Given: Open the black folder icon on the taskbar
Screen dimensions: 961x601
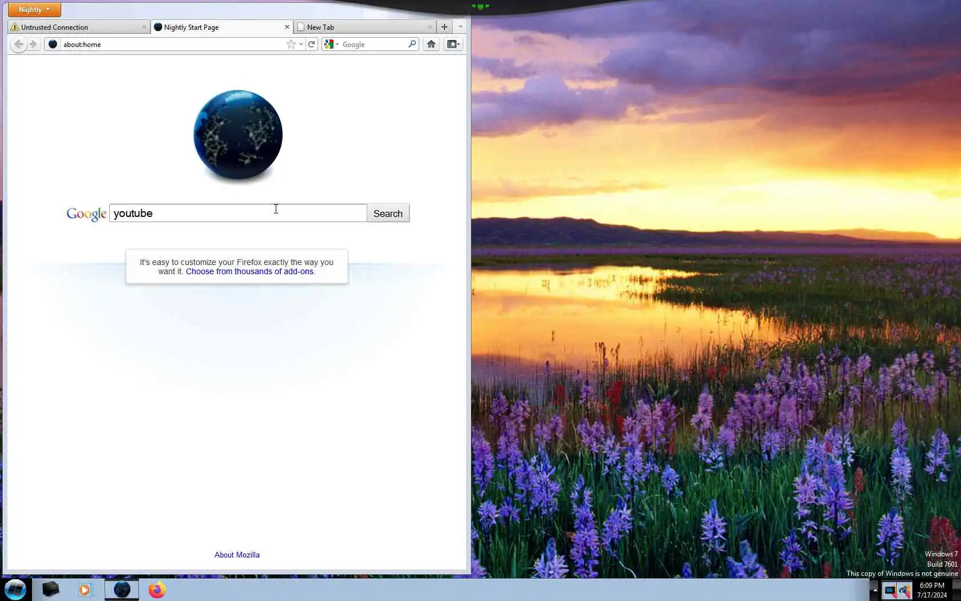Looking at the screenshot, I should pos(51,589).
